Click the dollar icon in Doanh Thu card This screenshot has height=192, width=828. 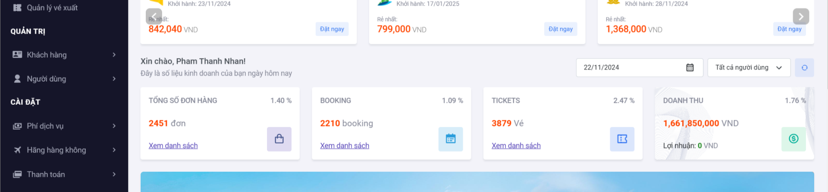pos(793,139)
